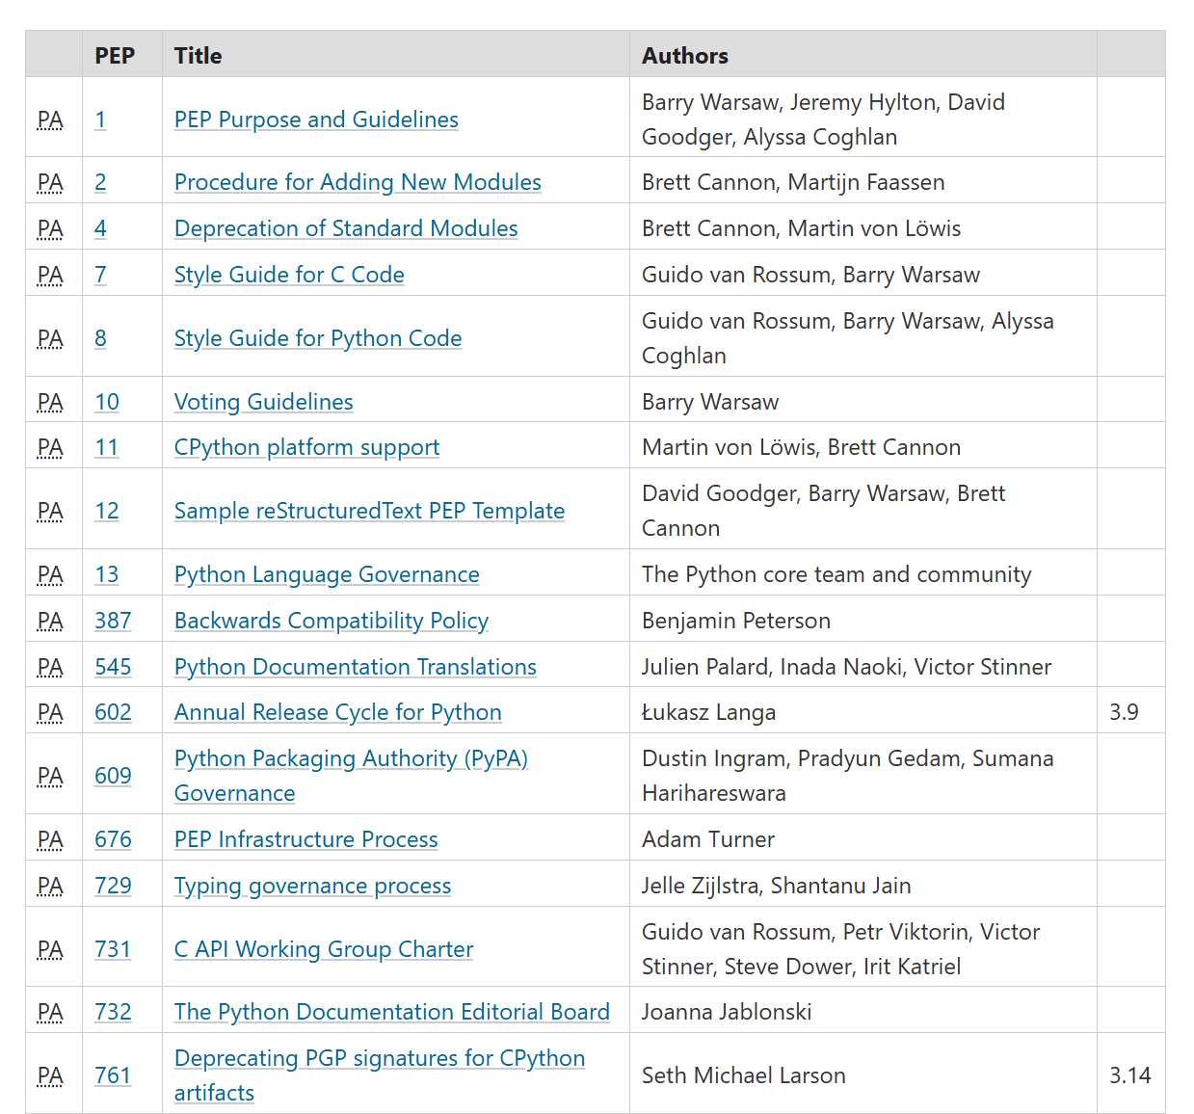This screenshot has height=1114, width=1194.
Task: Click PEP number 8 link
Action: coord(100,338)
